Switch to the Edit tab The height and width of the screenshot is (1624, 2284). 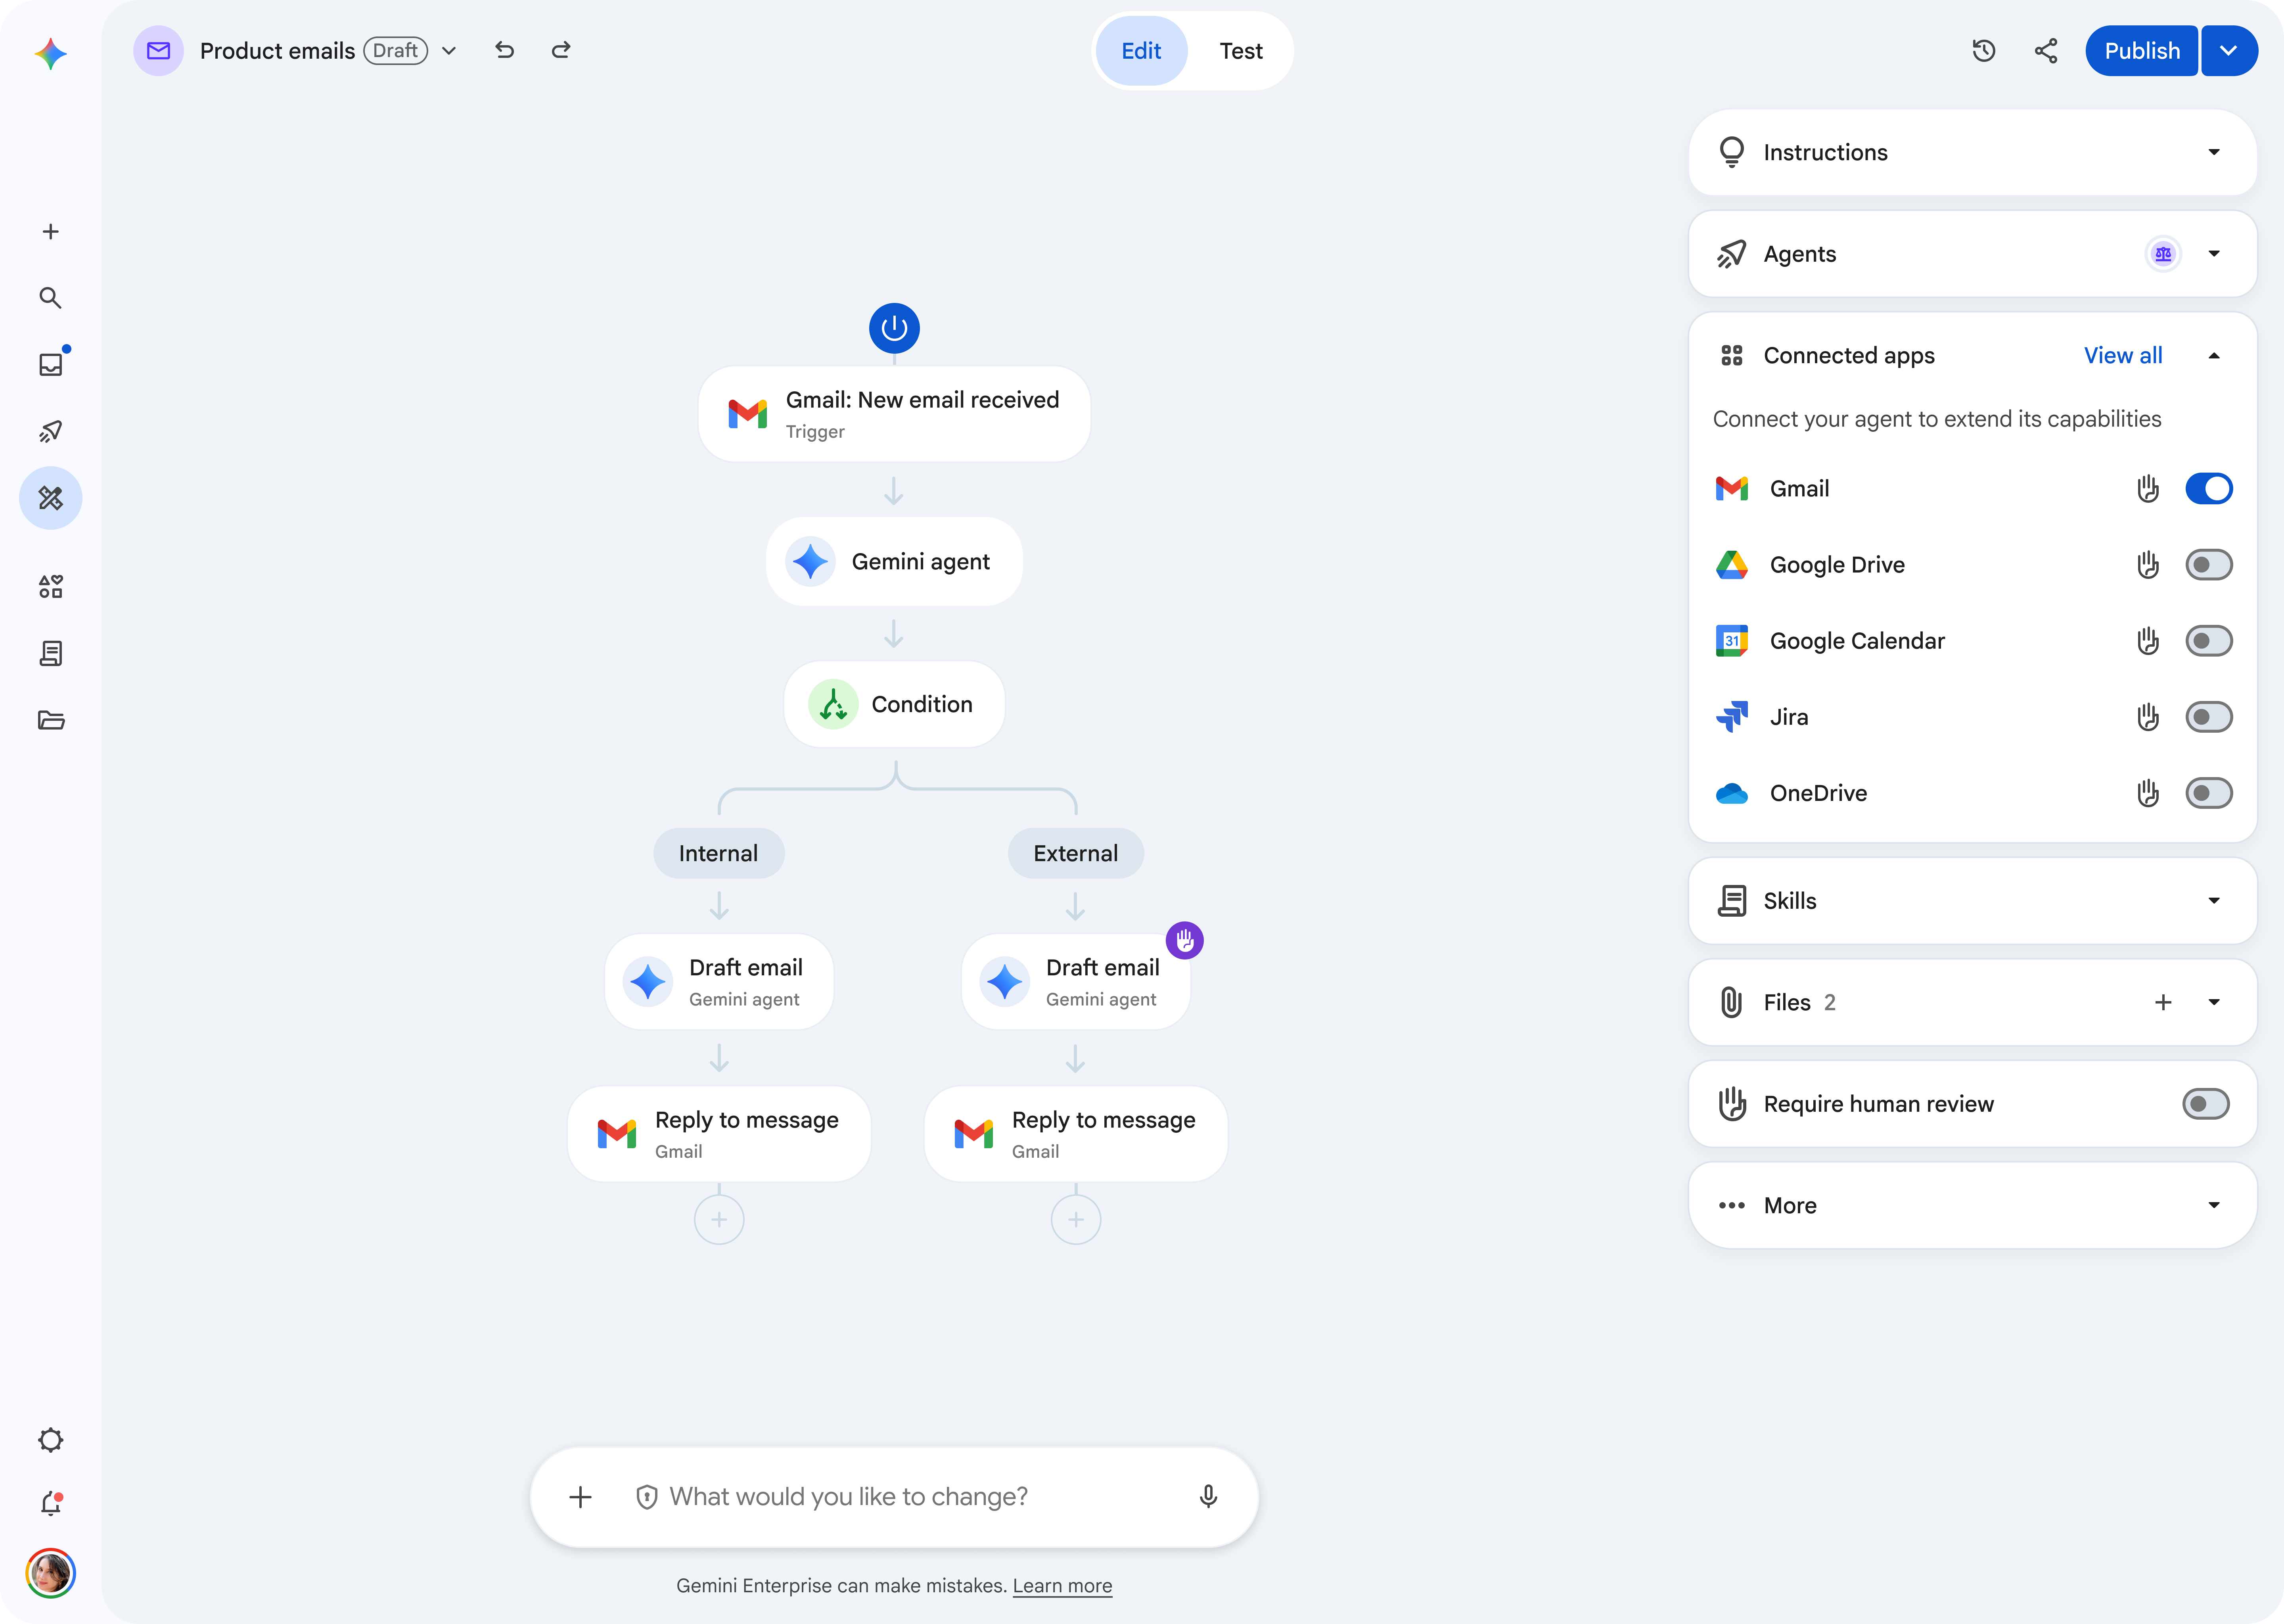1141,51
